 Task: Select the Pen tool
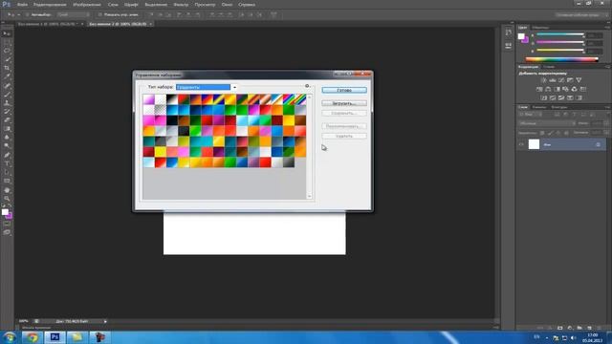tap(7, 155)
